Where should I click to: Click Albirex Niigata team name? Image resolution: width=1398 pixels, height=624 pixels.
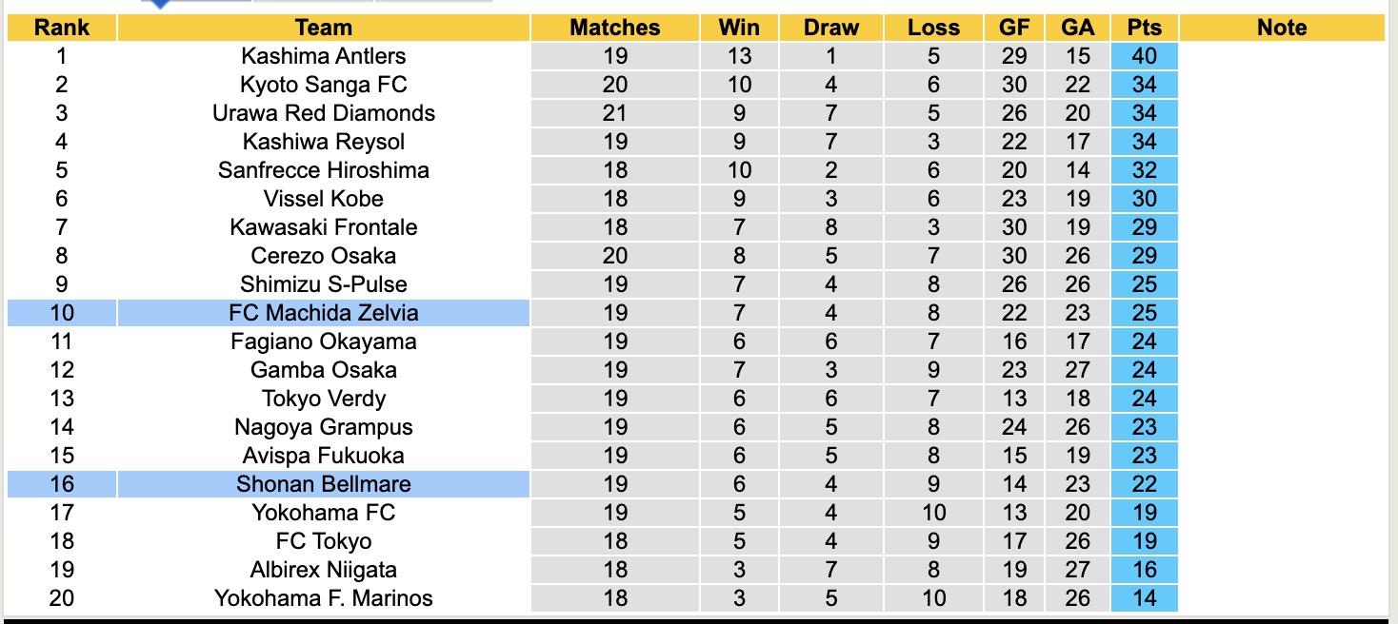tap(324, 570)
